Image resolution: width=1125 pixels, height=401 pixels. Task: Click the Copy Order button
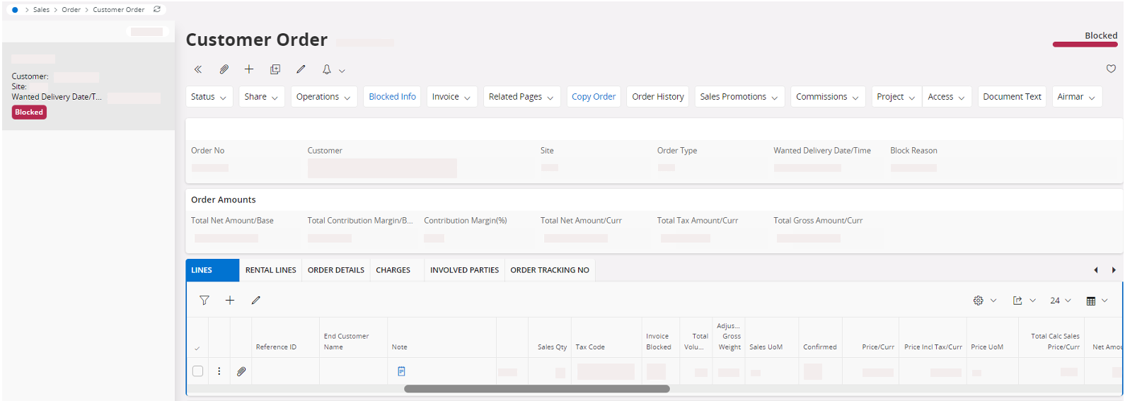pos(594,97)
